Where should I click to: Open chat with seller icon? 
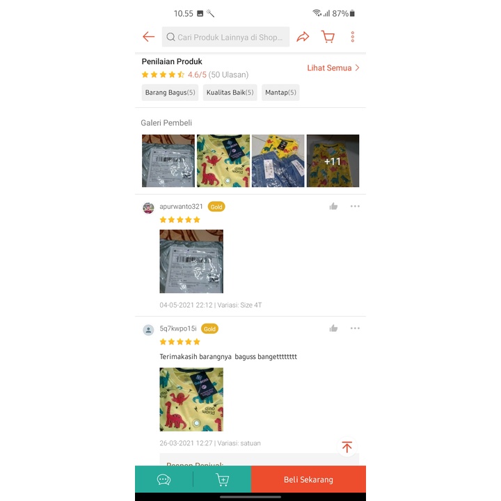[x=164, y=479]
